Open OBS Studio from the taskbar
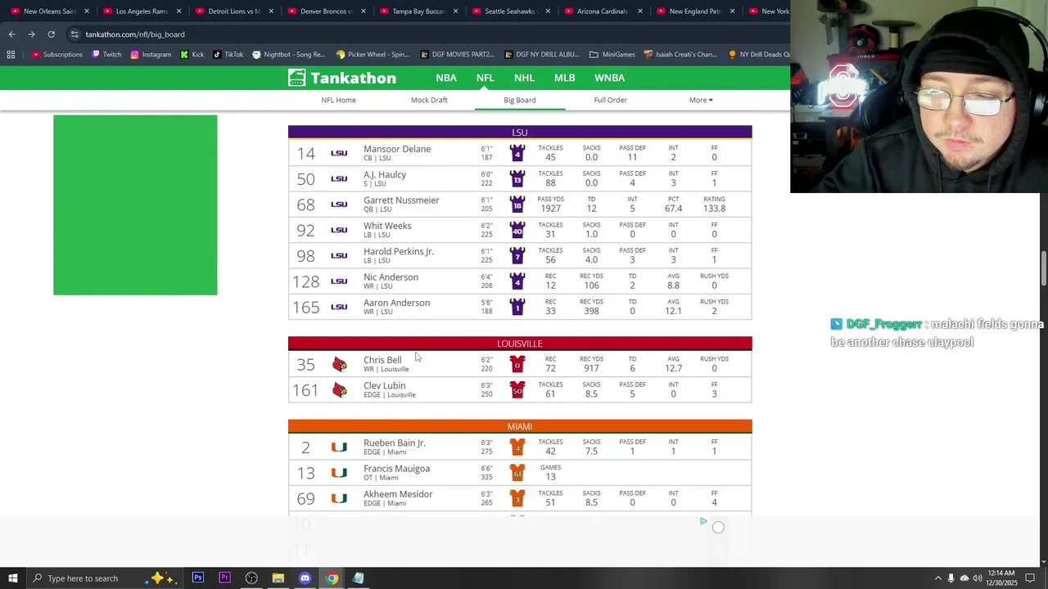1048x589 pixels. pyautogui.click(x=251, y=578)
